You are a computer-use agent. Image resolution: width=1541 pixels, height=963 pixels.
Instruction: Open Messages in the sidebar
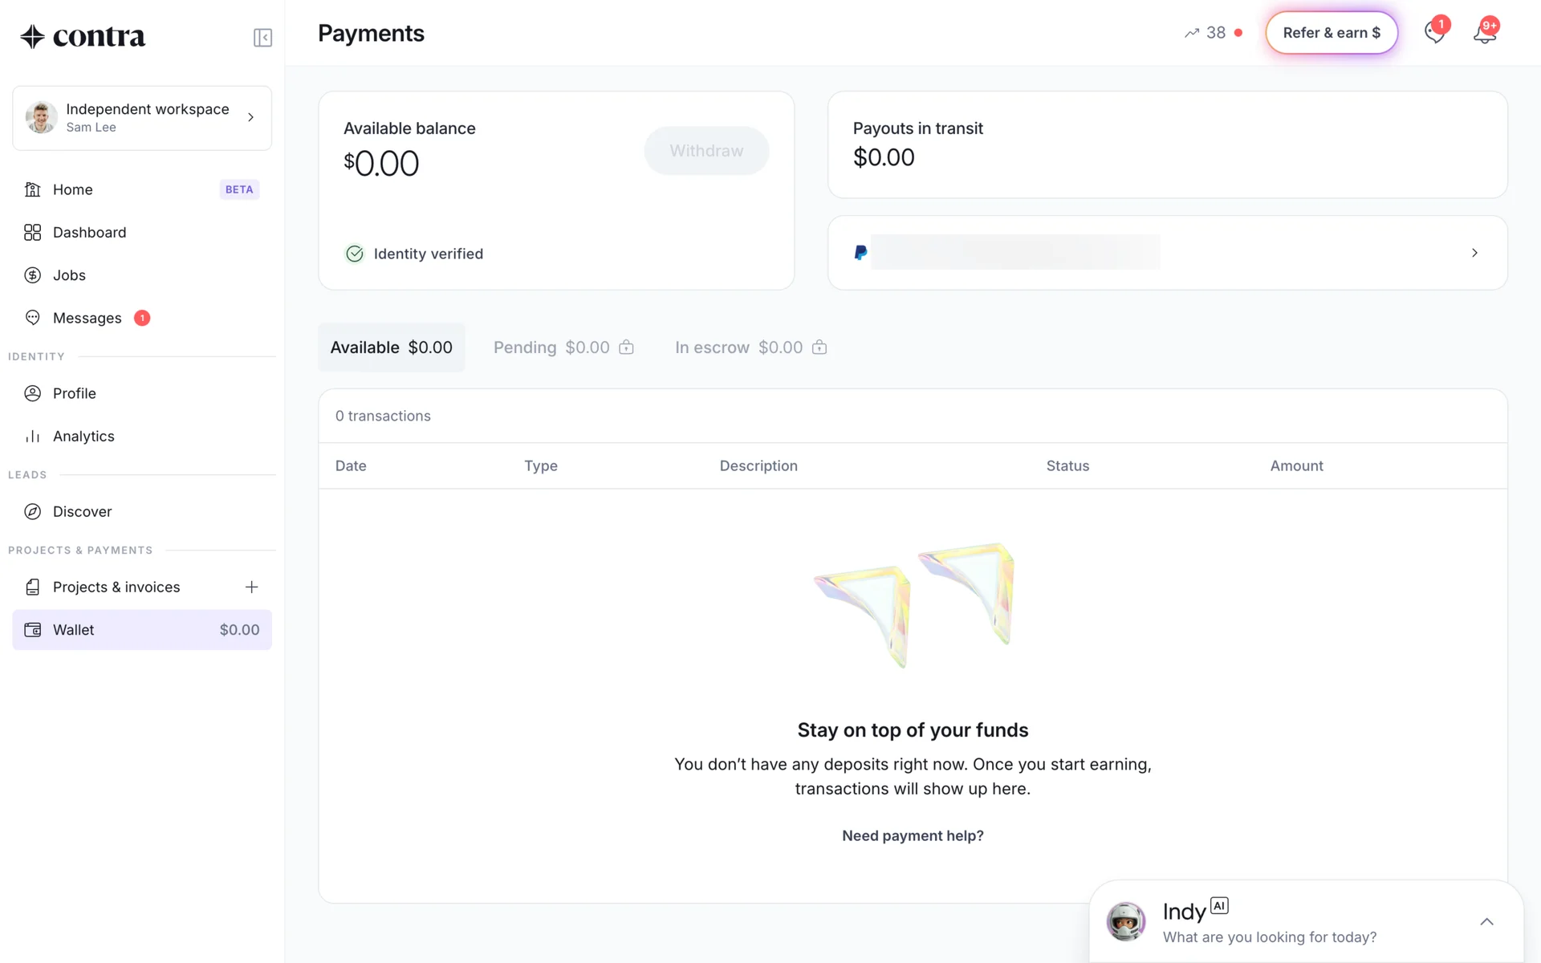click(x=87, y=319)
